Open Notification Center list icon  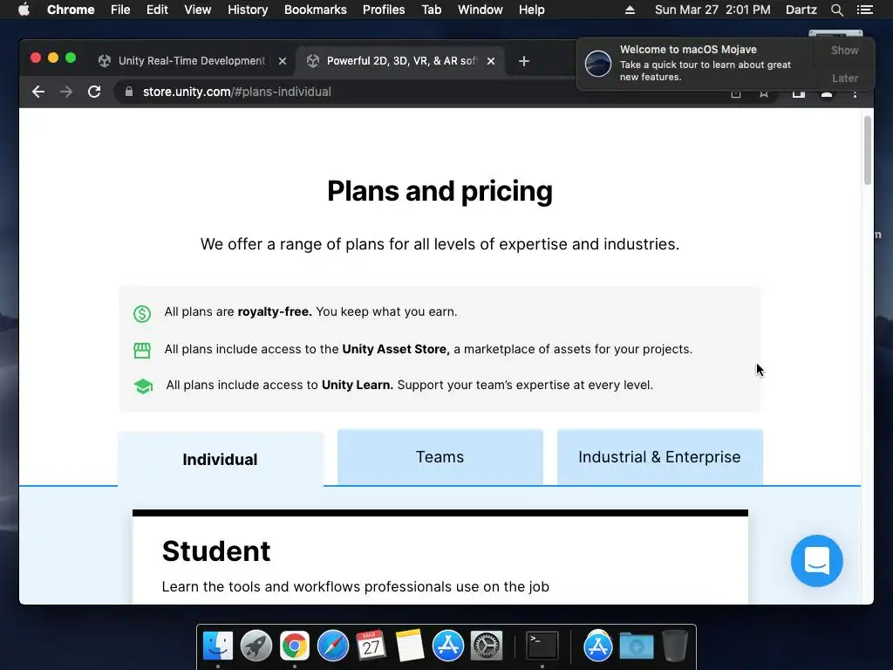coord(865,10)
